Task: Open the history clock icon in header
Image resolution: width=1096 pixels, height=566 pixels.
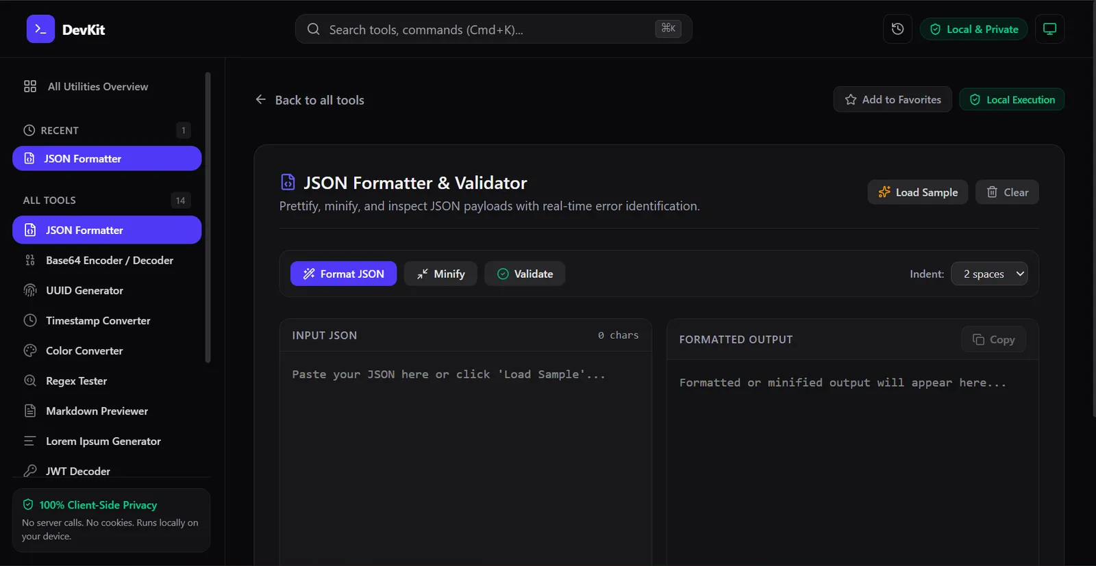Action: (897, 29)
